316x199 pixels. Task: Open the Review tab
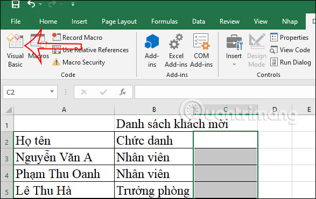[229, 22]
